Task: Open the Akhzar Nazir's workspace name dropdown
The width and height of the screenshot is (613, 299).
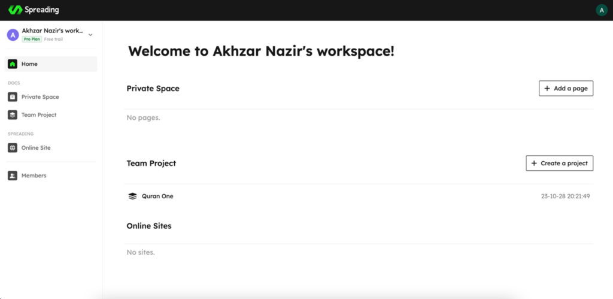Action: [x=53, y=31]
